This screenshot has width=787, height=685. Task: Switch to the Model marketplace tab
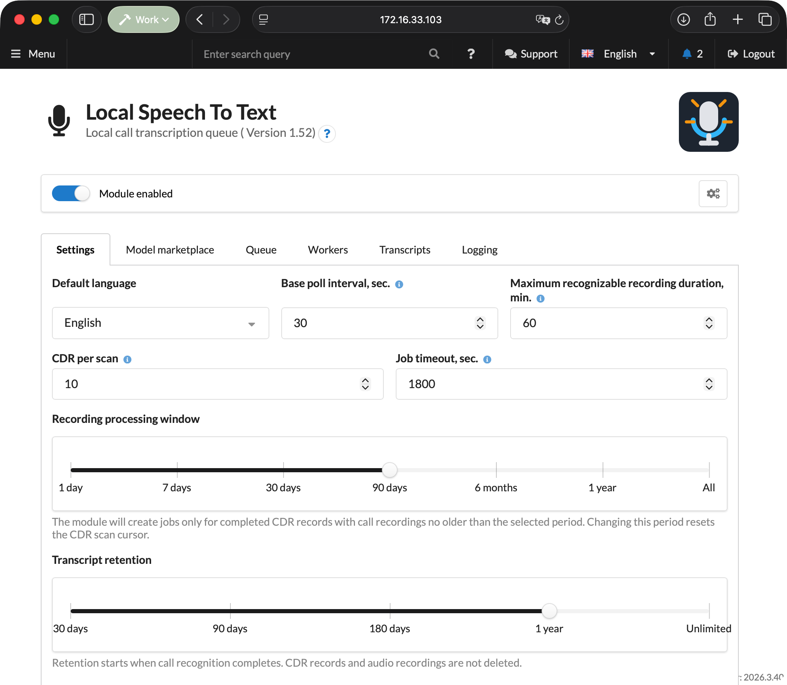tap(170, 250)
